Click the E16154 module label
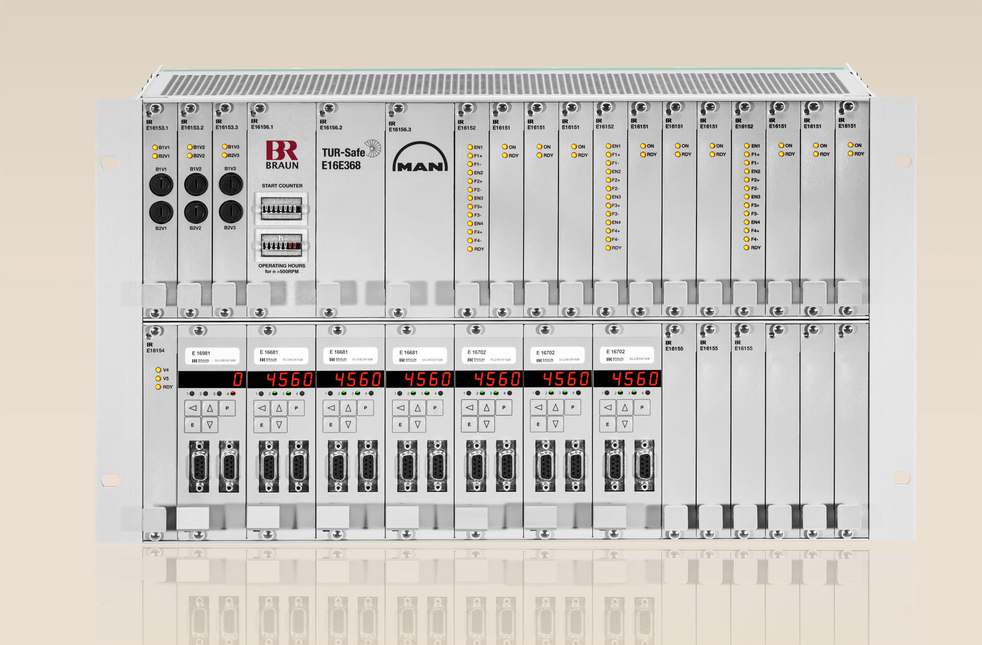Image resolution: width=982 pixels, height=645 pixels. pos(155,351)
